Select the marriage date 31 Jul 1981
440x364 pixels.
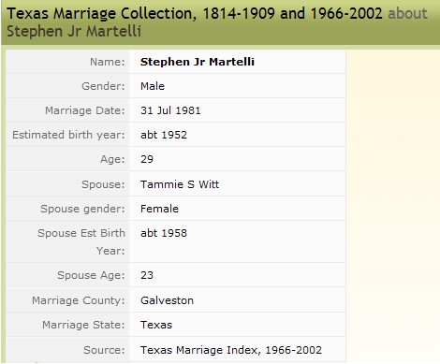(170, 110)
